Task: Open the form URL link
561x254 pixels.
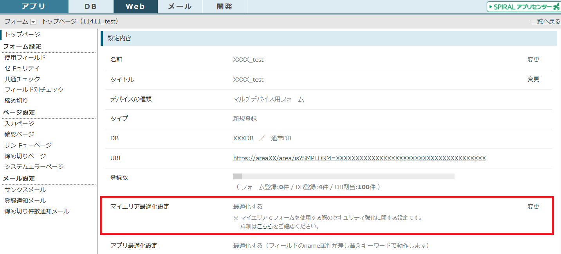Action: pos(359,158)
